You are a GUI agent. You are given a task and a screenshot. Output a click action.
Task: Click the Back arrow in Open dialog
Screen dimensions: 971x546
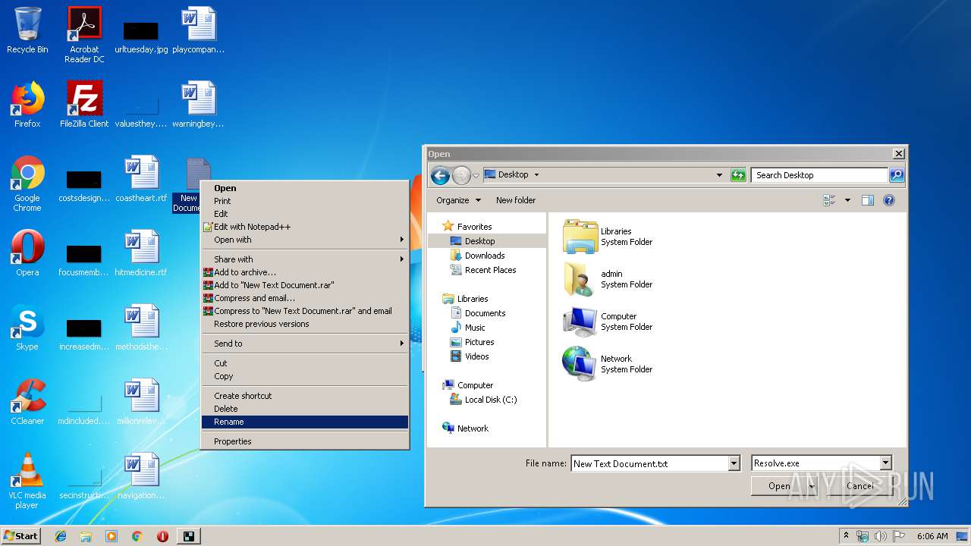[x=440, y=175]
